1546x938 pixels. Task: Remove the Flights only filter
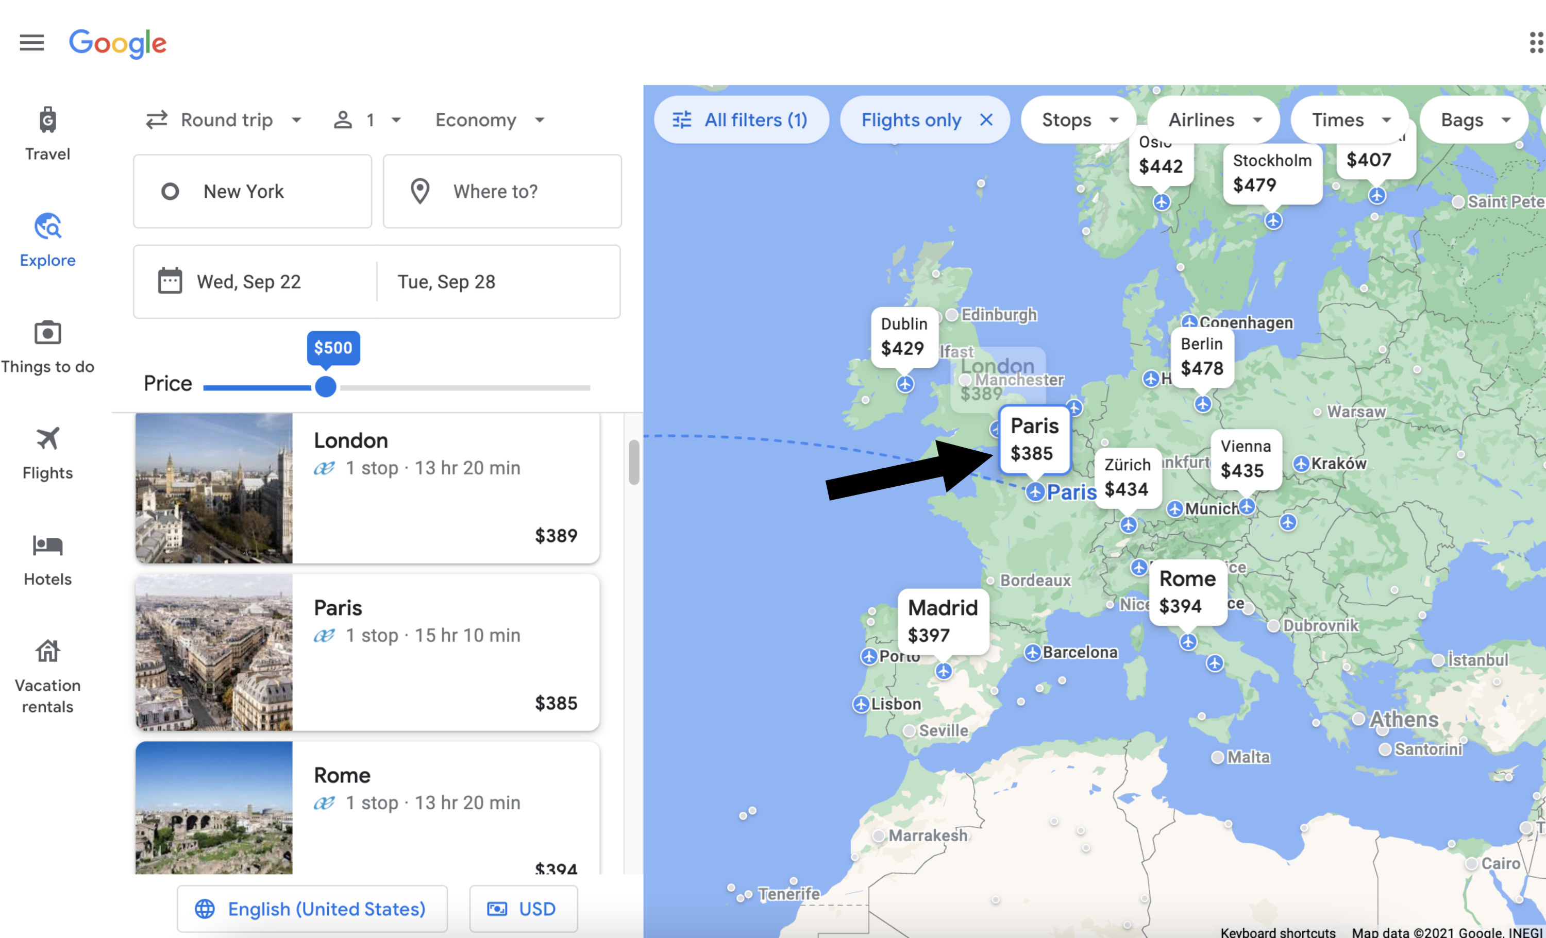987,119
